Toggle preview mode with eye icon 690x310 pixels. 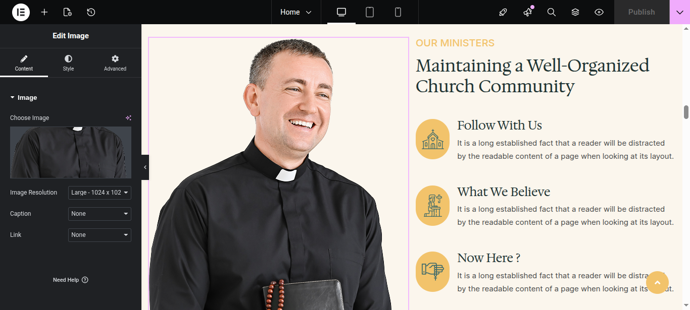click(x=599, y=12)
